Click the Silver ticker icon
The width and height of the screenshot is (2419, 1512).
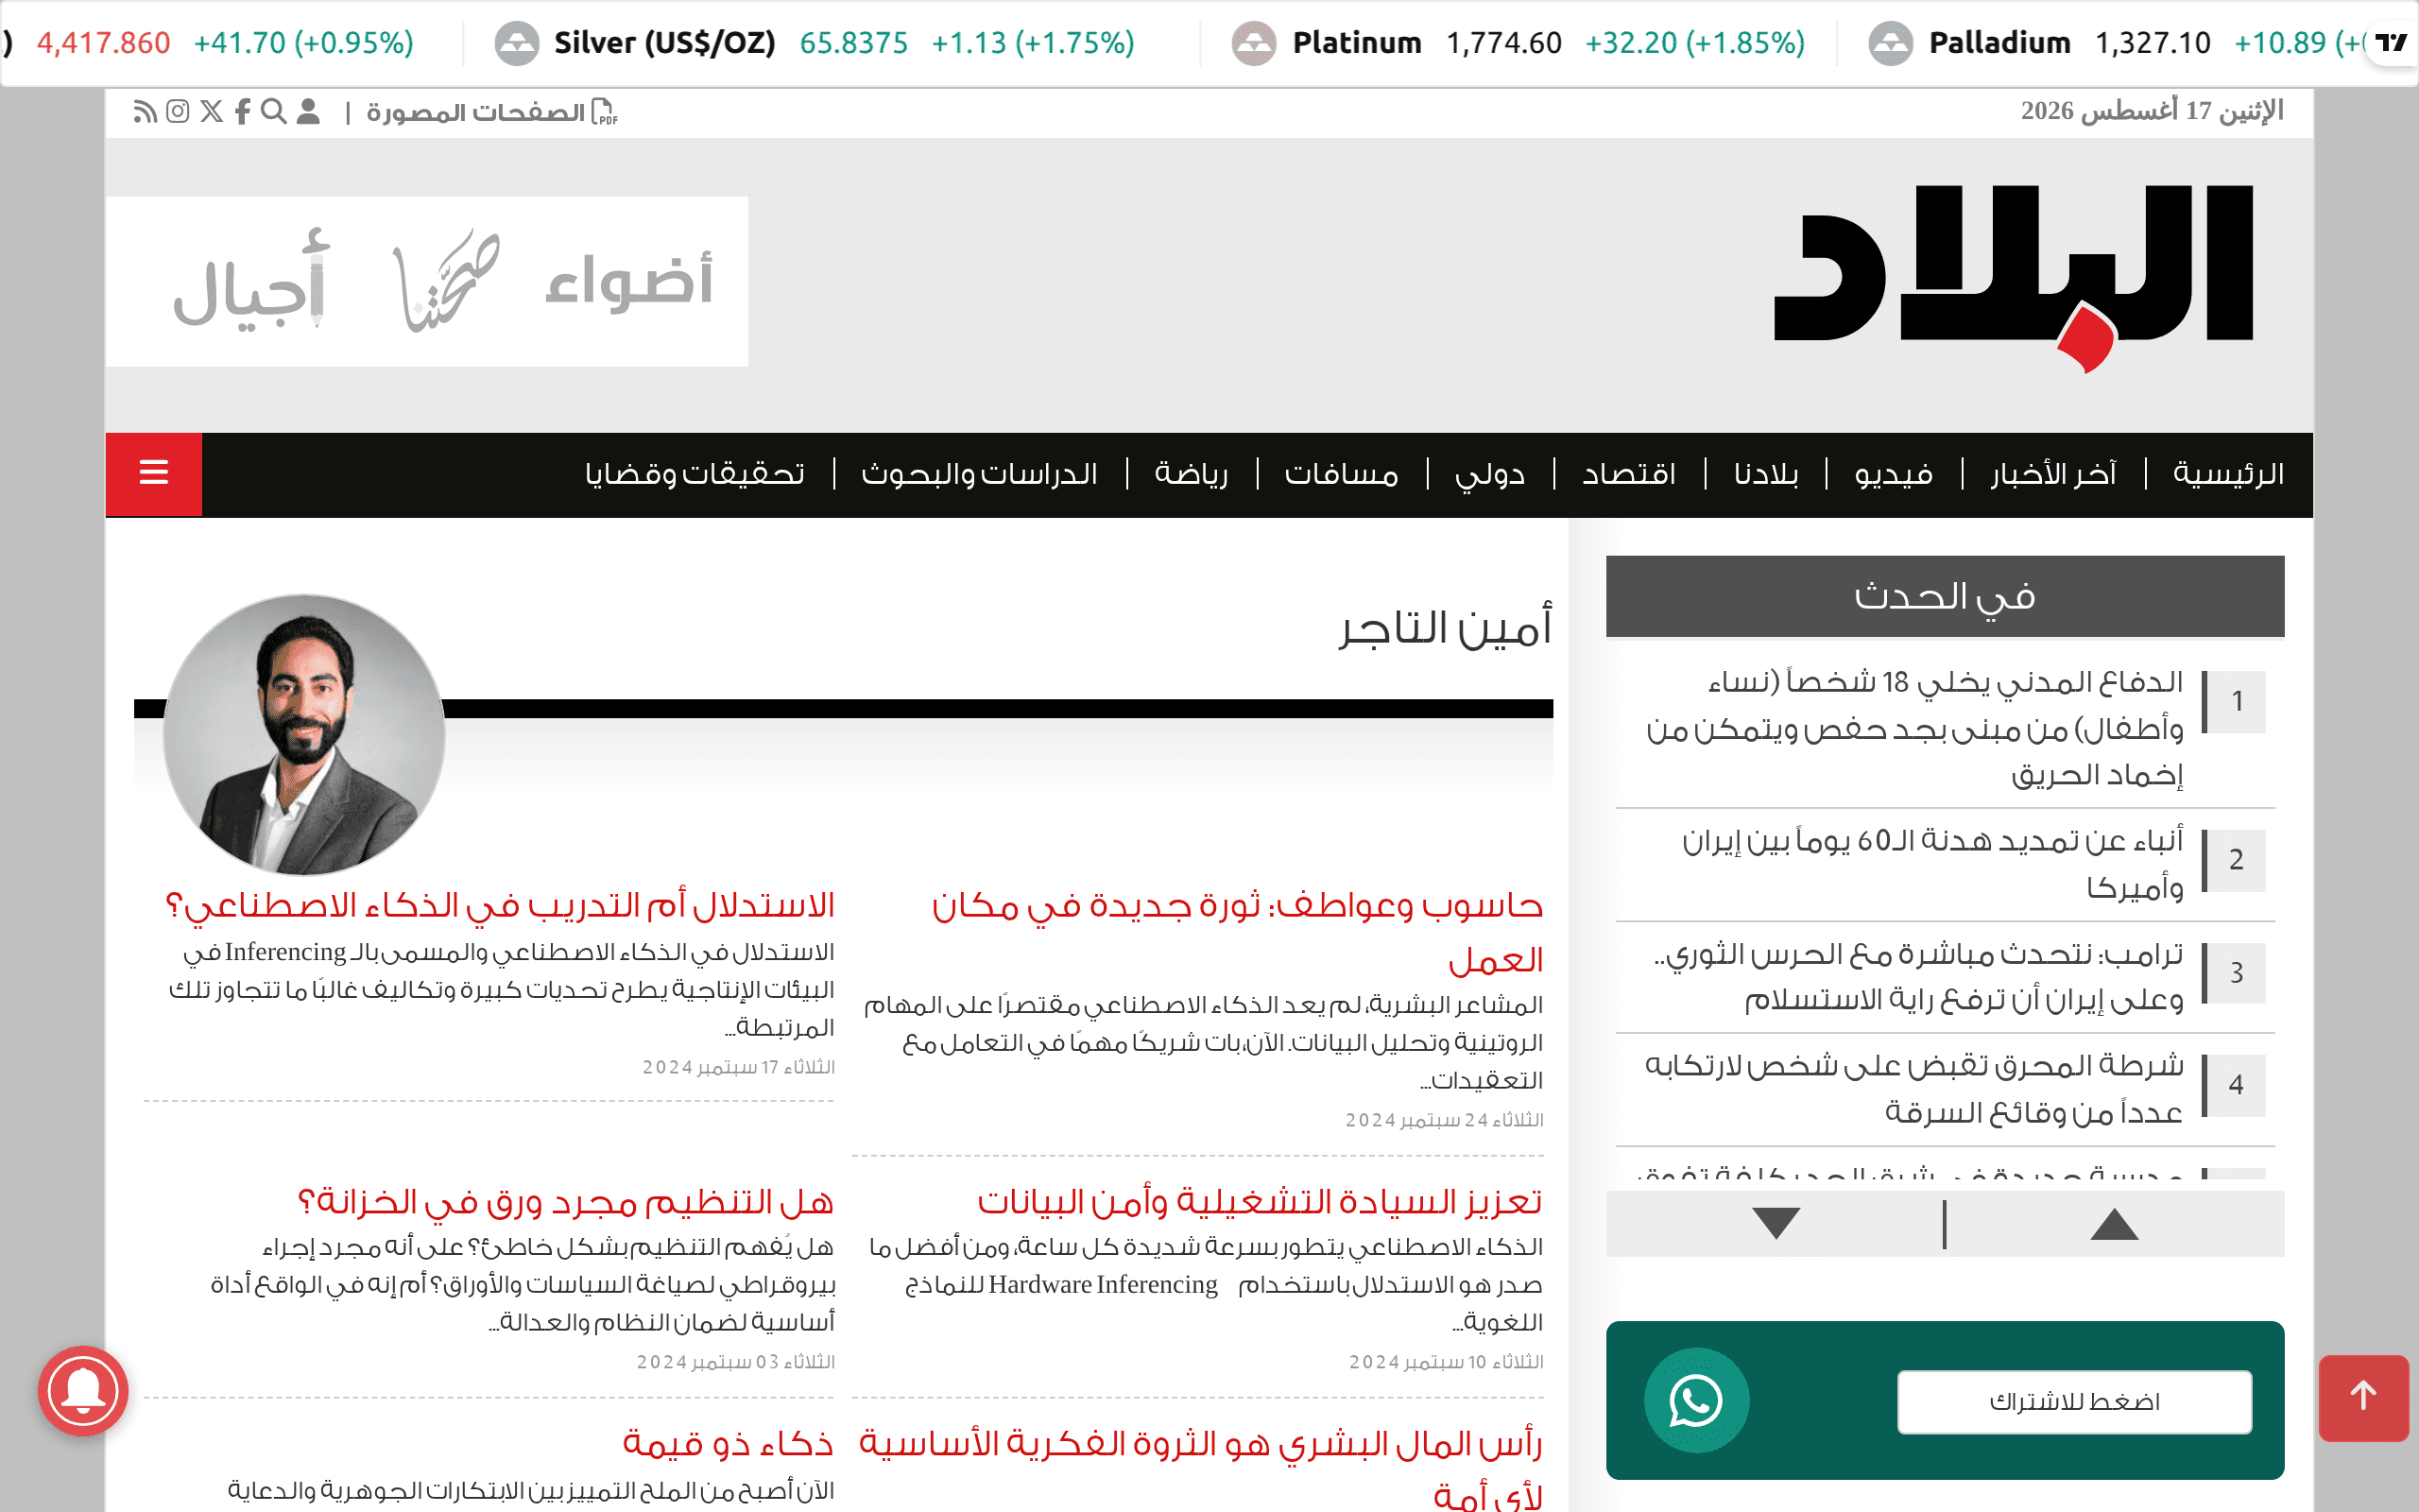(517, 43)
